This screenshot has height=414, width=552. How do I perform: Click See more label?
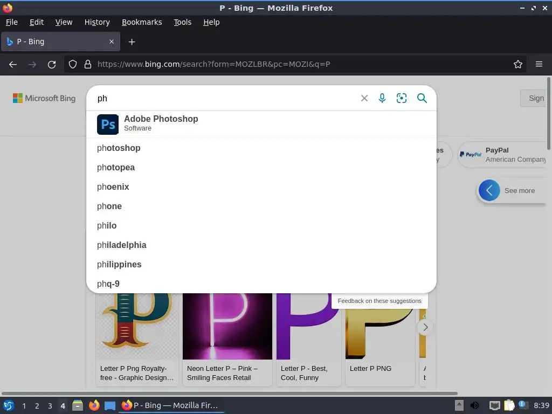[x=519, y=190]
